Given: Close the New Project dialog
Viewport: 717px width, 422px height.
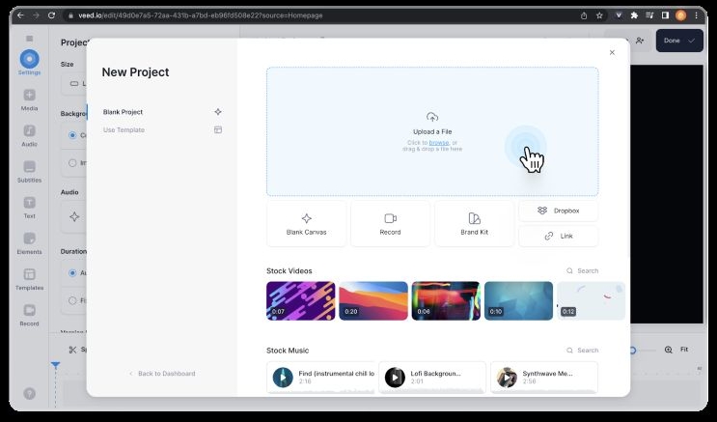Looking at the screenshot, I should tap(612, 53).
